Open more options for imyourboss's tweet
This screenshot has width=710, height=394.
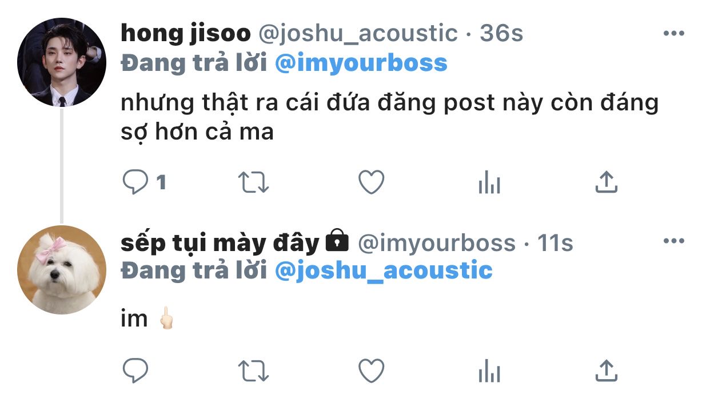tap(673, 241)
